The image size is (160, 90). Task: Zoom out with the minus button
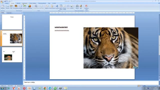tap(147, 86)
